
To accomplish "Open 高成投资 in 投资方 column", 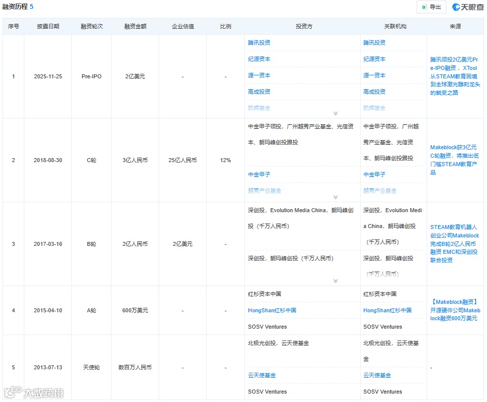I will coord(259,92).
